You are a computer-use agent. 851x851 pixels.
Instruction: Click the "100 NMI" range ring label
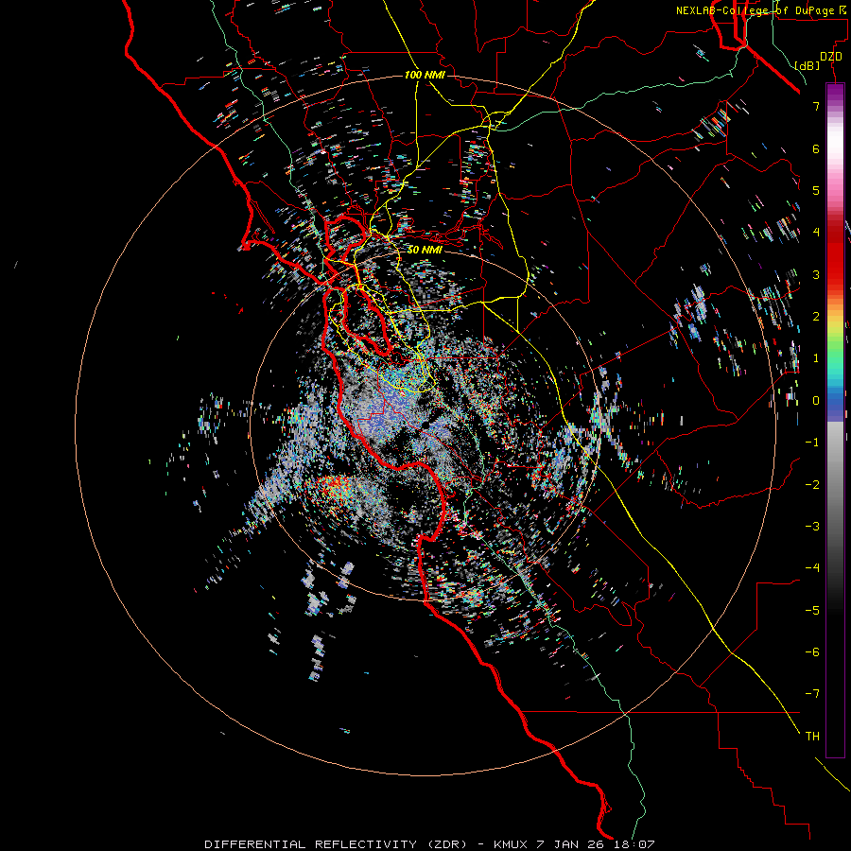(x=425, y=75)
